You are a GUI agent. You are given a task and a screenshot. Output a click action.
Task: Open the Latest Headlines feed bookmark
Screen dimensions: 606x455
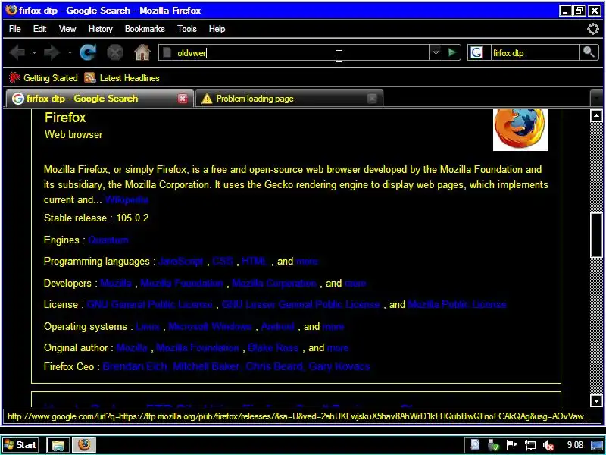tap(122, 78)
